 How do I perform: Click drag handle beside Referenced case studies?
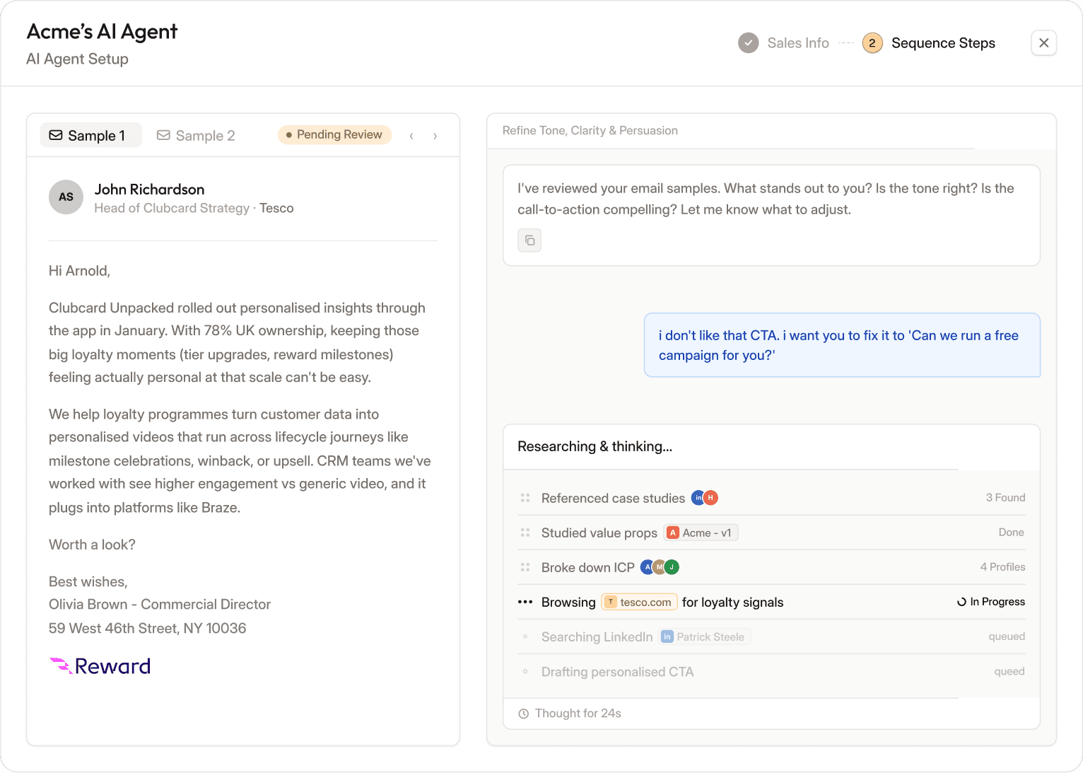click(525, 498)
